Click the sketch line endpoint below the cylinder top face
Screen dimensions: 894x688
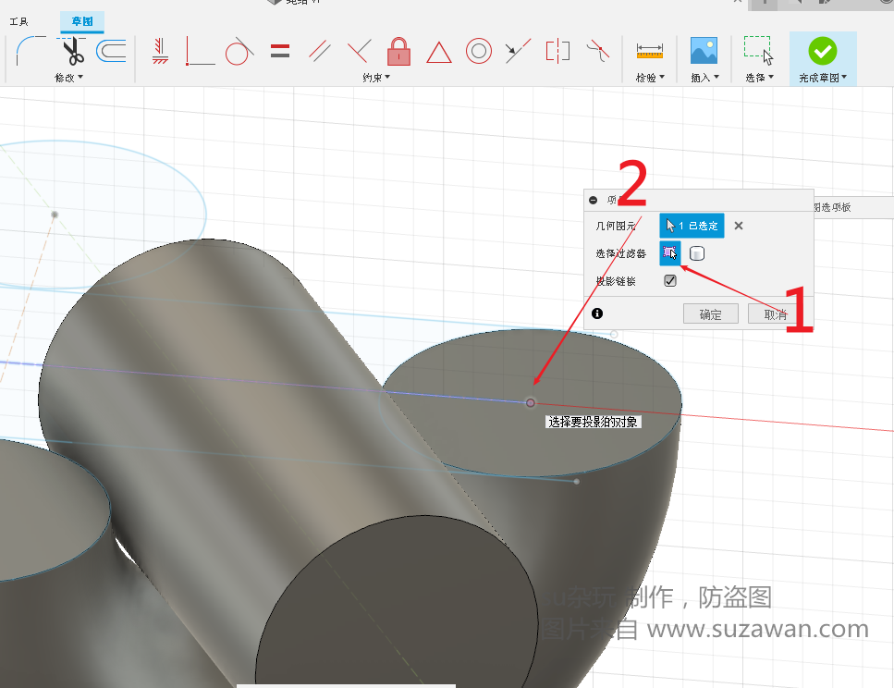click(576, 482)
